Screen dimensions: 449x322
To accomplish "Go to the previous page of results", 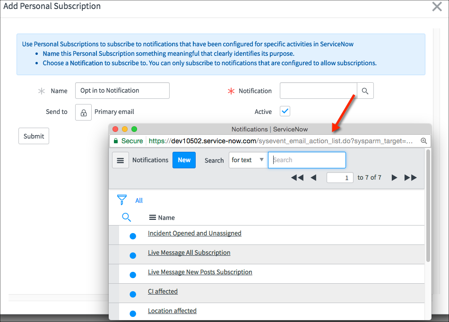I will click(x=313, y=178).
